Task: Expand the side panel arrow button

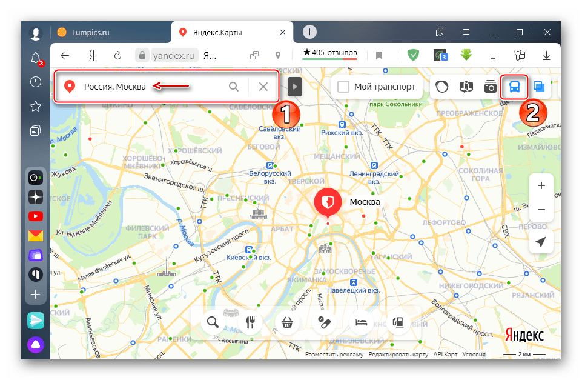Action: click(294, 87)
